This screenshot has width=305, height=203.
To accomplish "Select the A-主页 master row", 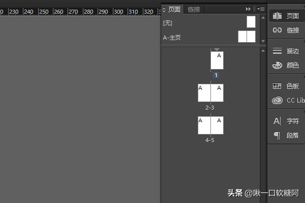I will [x=210, y=37].
